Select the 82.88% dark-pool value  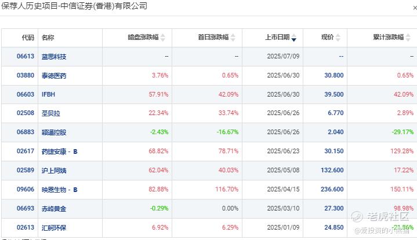tap(158, 189)
